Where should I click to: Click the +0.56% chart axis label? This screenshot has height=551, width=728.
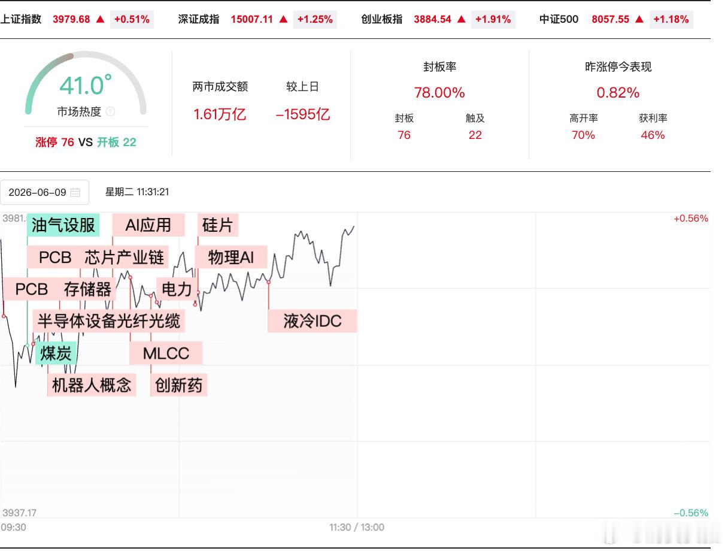(x=691, y=219)
